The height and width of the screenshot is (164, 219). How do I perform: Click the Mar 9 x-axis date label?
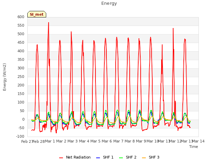click(x=141, y=141)
